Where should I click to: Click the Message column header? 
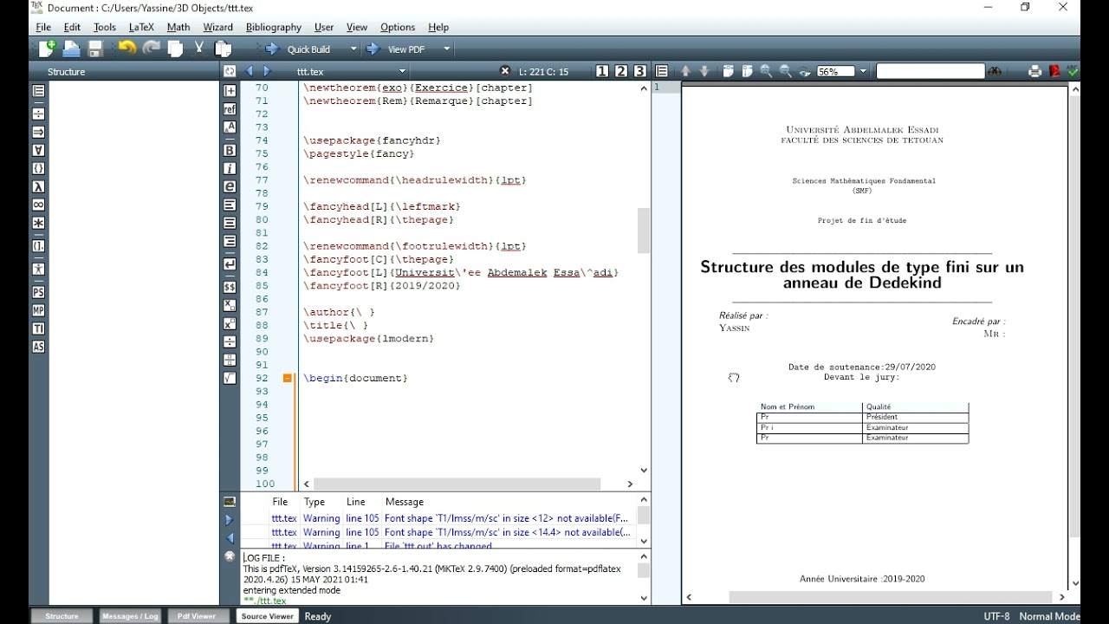tap(404, 502)
